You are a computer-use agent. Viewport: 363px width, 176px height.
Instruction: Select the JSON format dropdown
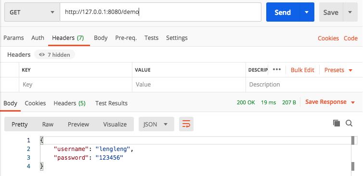tap(156, 124)
